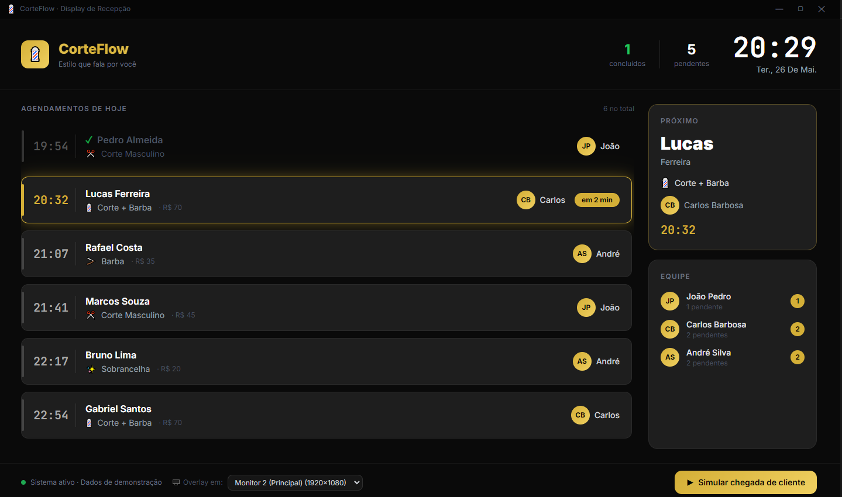Click André Silva name in Equipe

coord(709,353)
